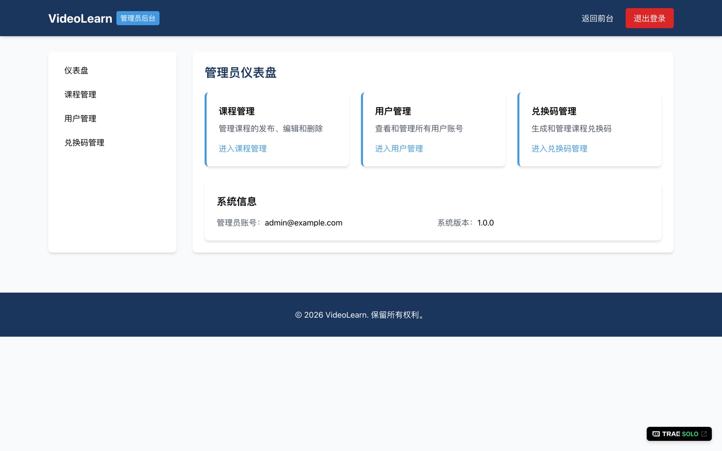Click the 生成和管理课程兑换码 description
722x451 pixels.
(572, 129)
